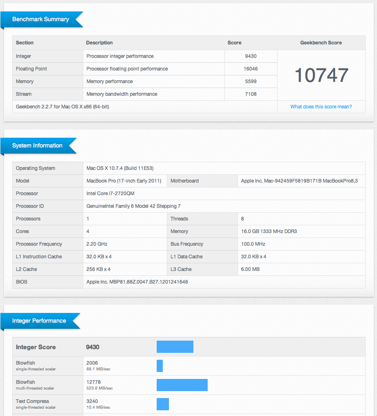Click the Cores label
This screenshot has height=416, width=377.
(22, 231)
